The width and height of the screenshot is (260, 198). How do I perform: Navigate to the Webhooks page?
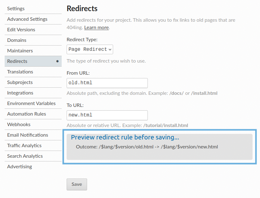pyautogui.click(x=18, y=124)
